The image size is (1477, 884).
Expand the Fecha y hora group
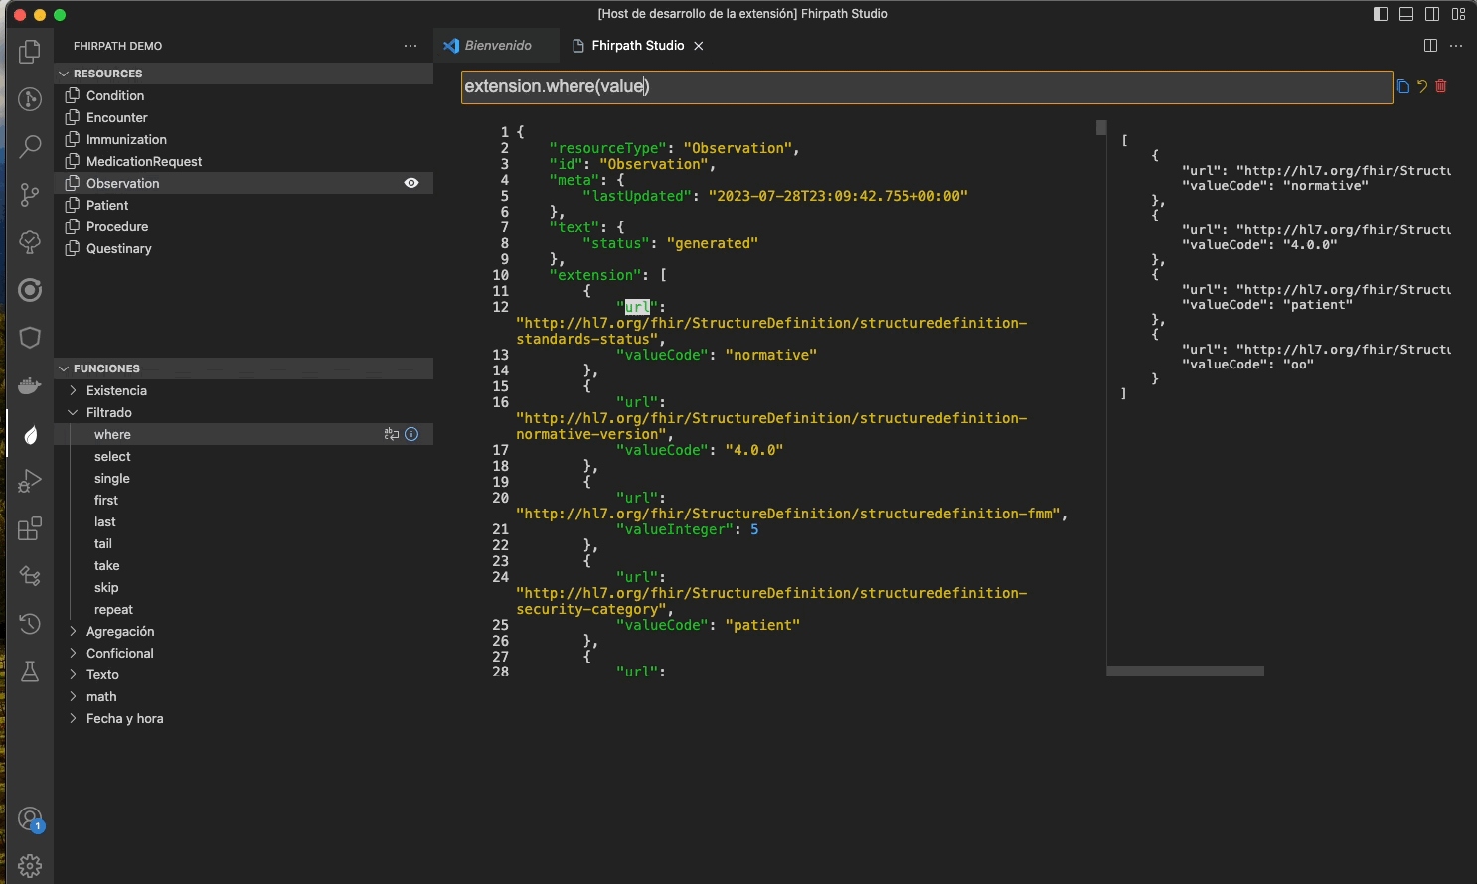click(244, 718)
